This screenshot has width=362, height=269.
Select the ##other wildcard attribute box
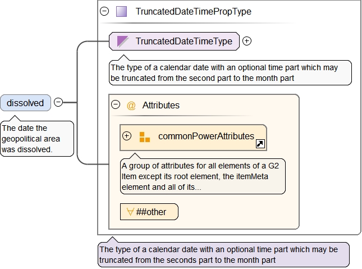click(149, 212)
